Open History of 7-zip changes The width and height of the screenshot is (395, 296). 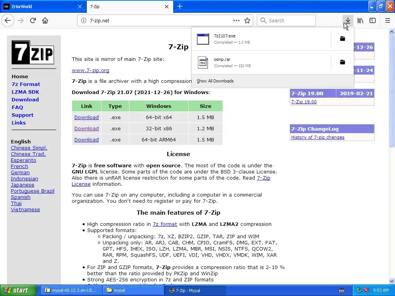[318, 137]
